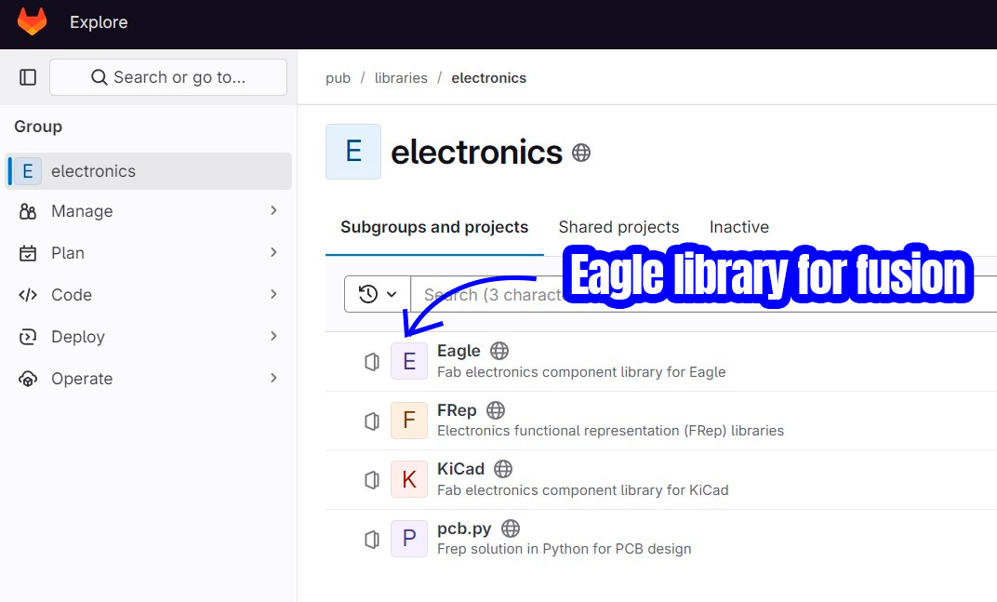Open the recent searches history dropdown

[x=378, y=294]
